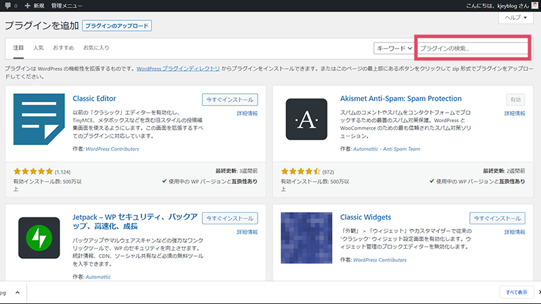Open 詳細情報 for Jetpack
This screenshot has width=541, height=304.
click(x=247, y=232)
